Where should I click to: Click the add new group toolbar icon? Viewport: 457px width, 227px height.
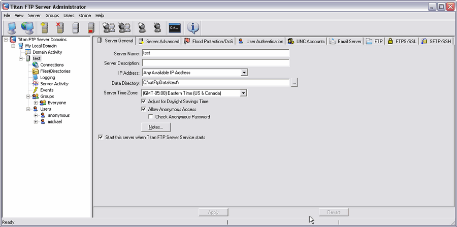point(109,27)
